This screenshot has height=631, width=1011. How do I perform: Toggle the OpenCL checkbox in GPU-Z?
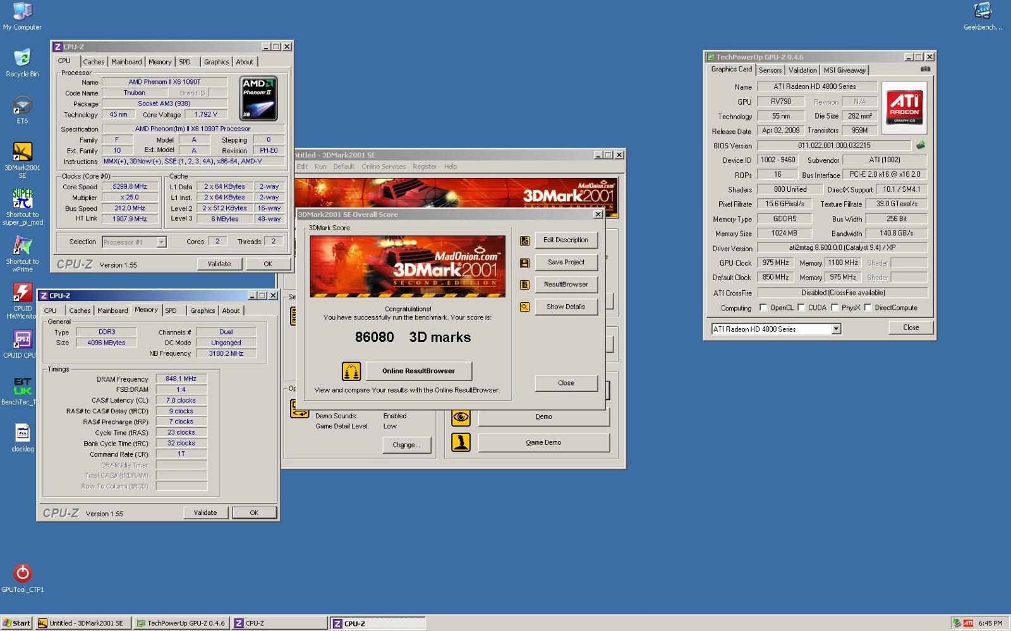coord(763,308)
